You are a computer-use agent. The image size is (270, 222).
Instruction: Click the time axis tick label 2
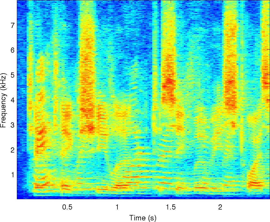tap(220, 207)
